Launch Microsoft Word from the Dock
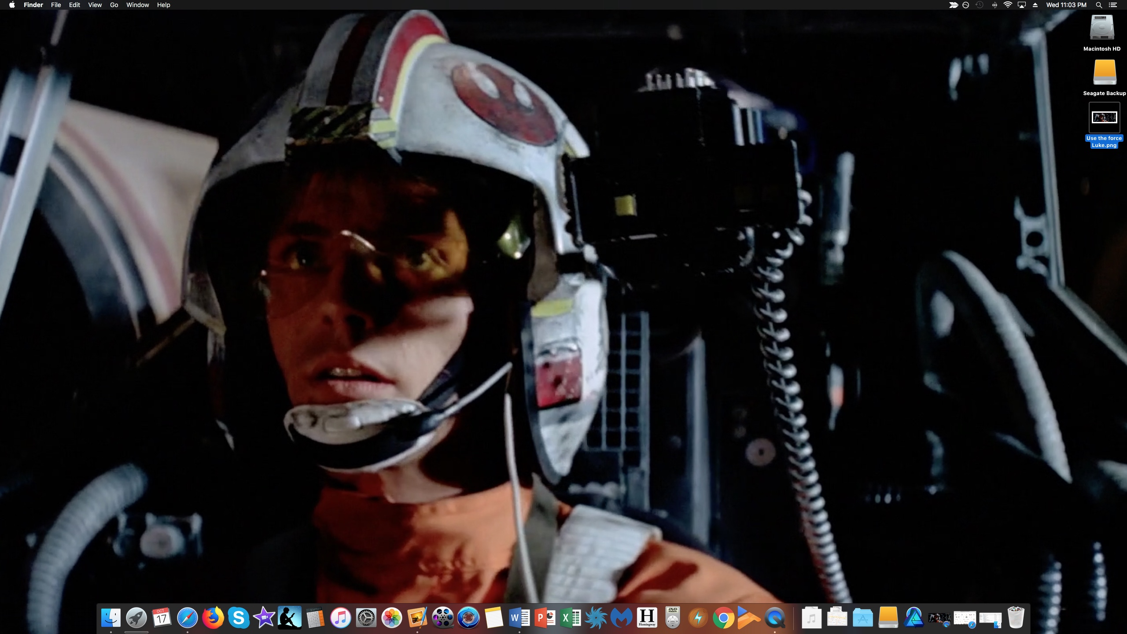Screen dimensions: 1127x634 pyautogui.click(x=519, y=618)
